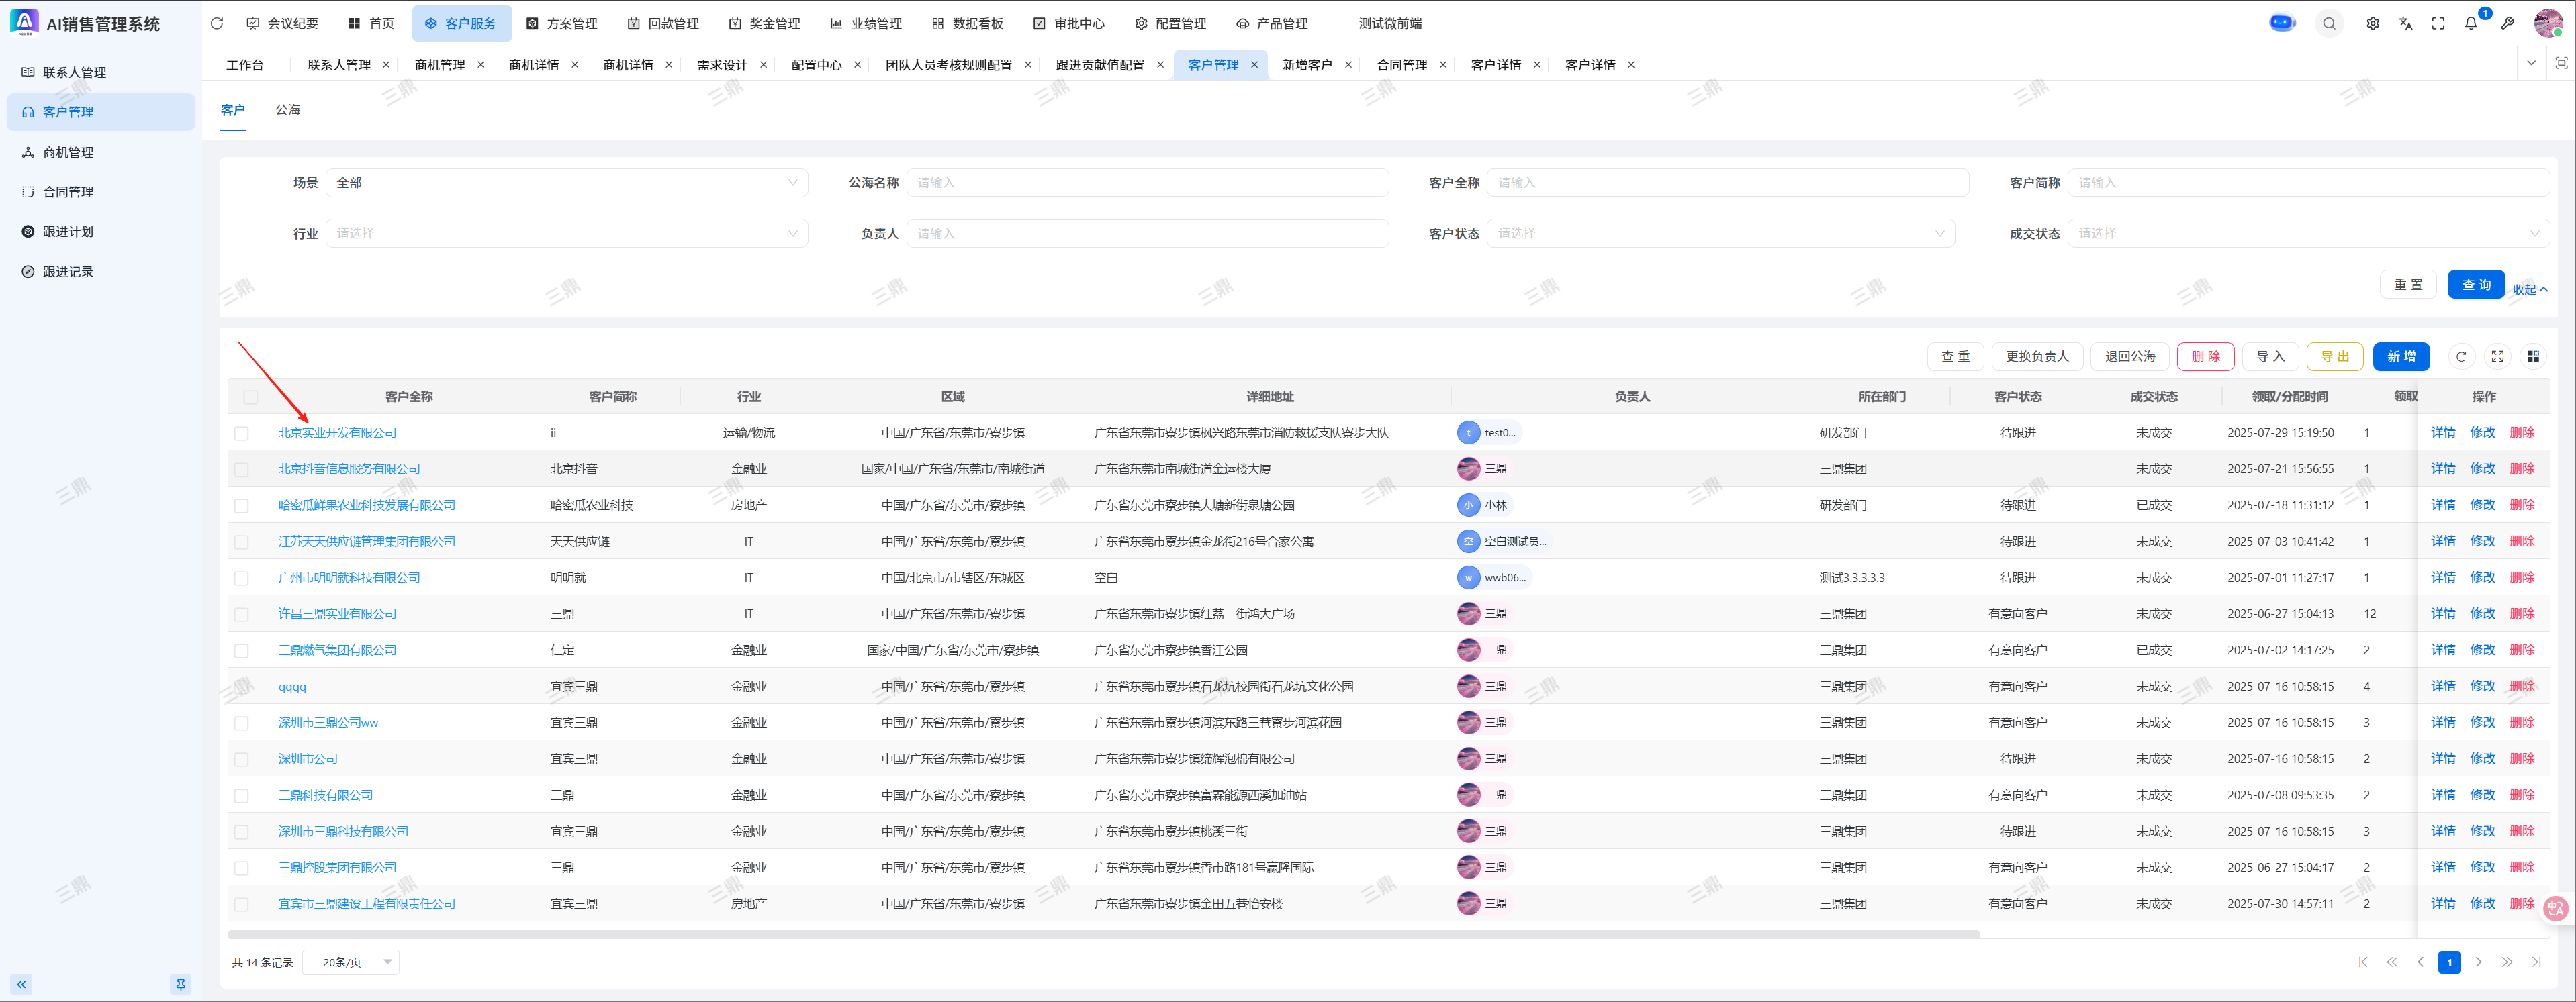Click the table refresh icon

[2461, 356]
